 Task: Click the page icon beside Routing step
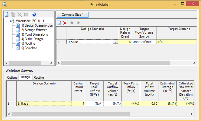(x=18, y=43)
